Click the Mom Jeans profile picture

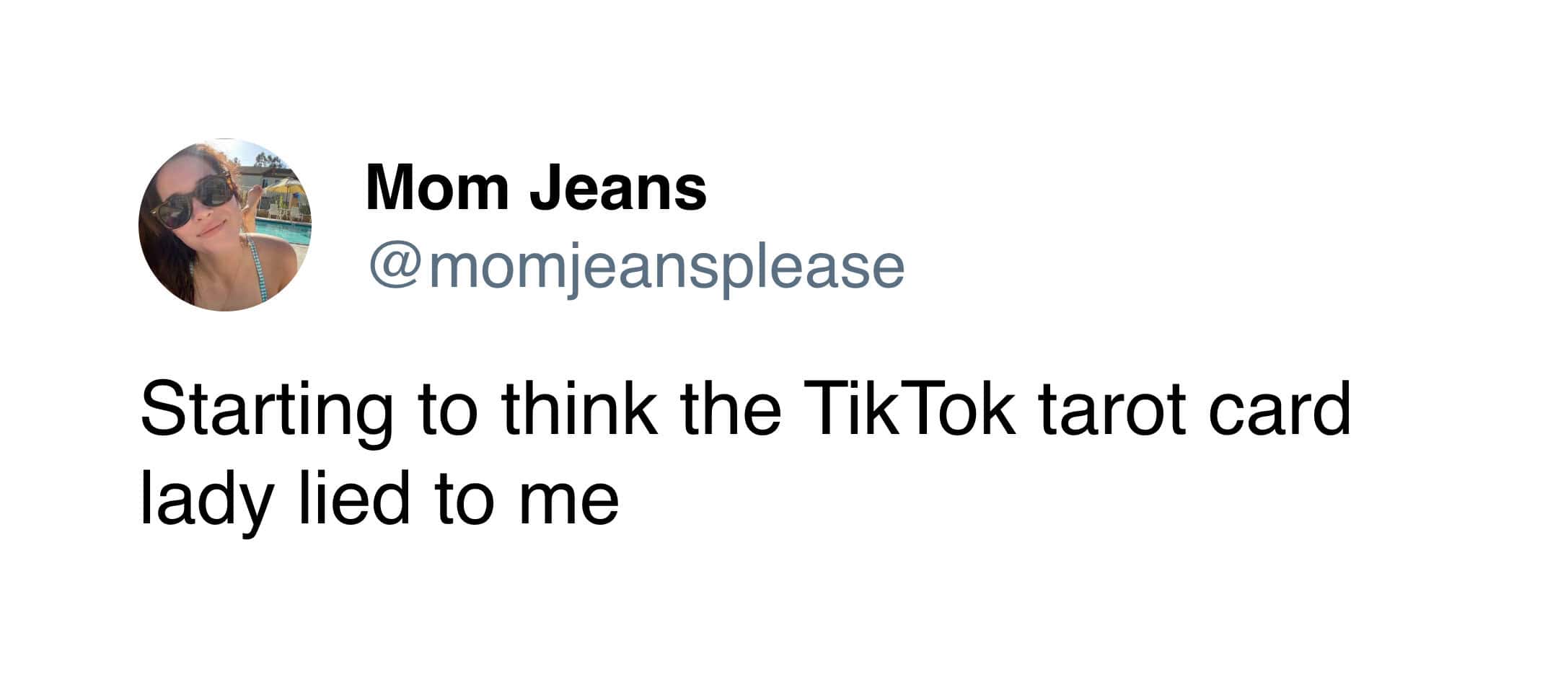point(225,225)
